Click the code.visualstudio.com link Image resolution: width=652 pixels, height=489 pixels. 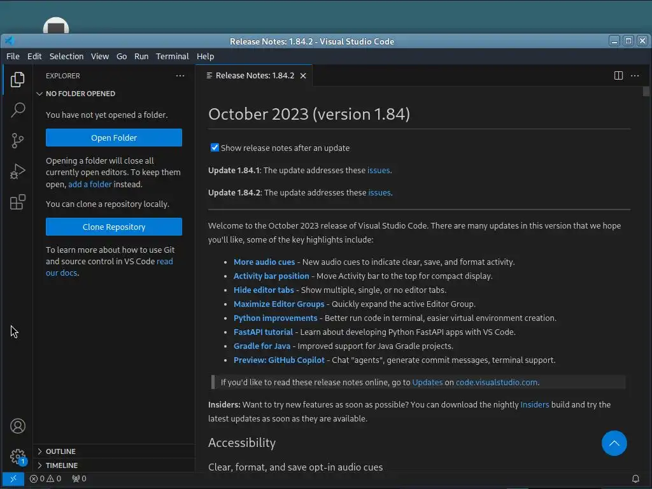[x=497, y=382]
